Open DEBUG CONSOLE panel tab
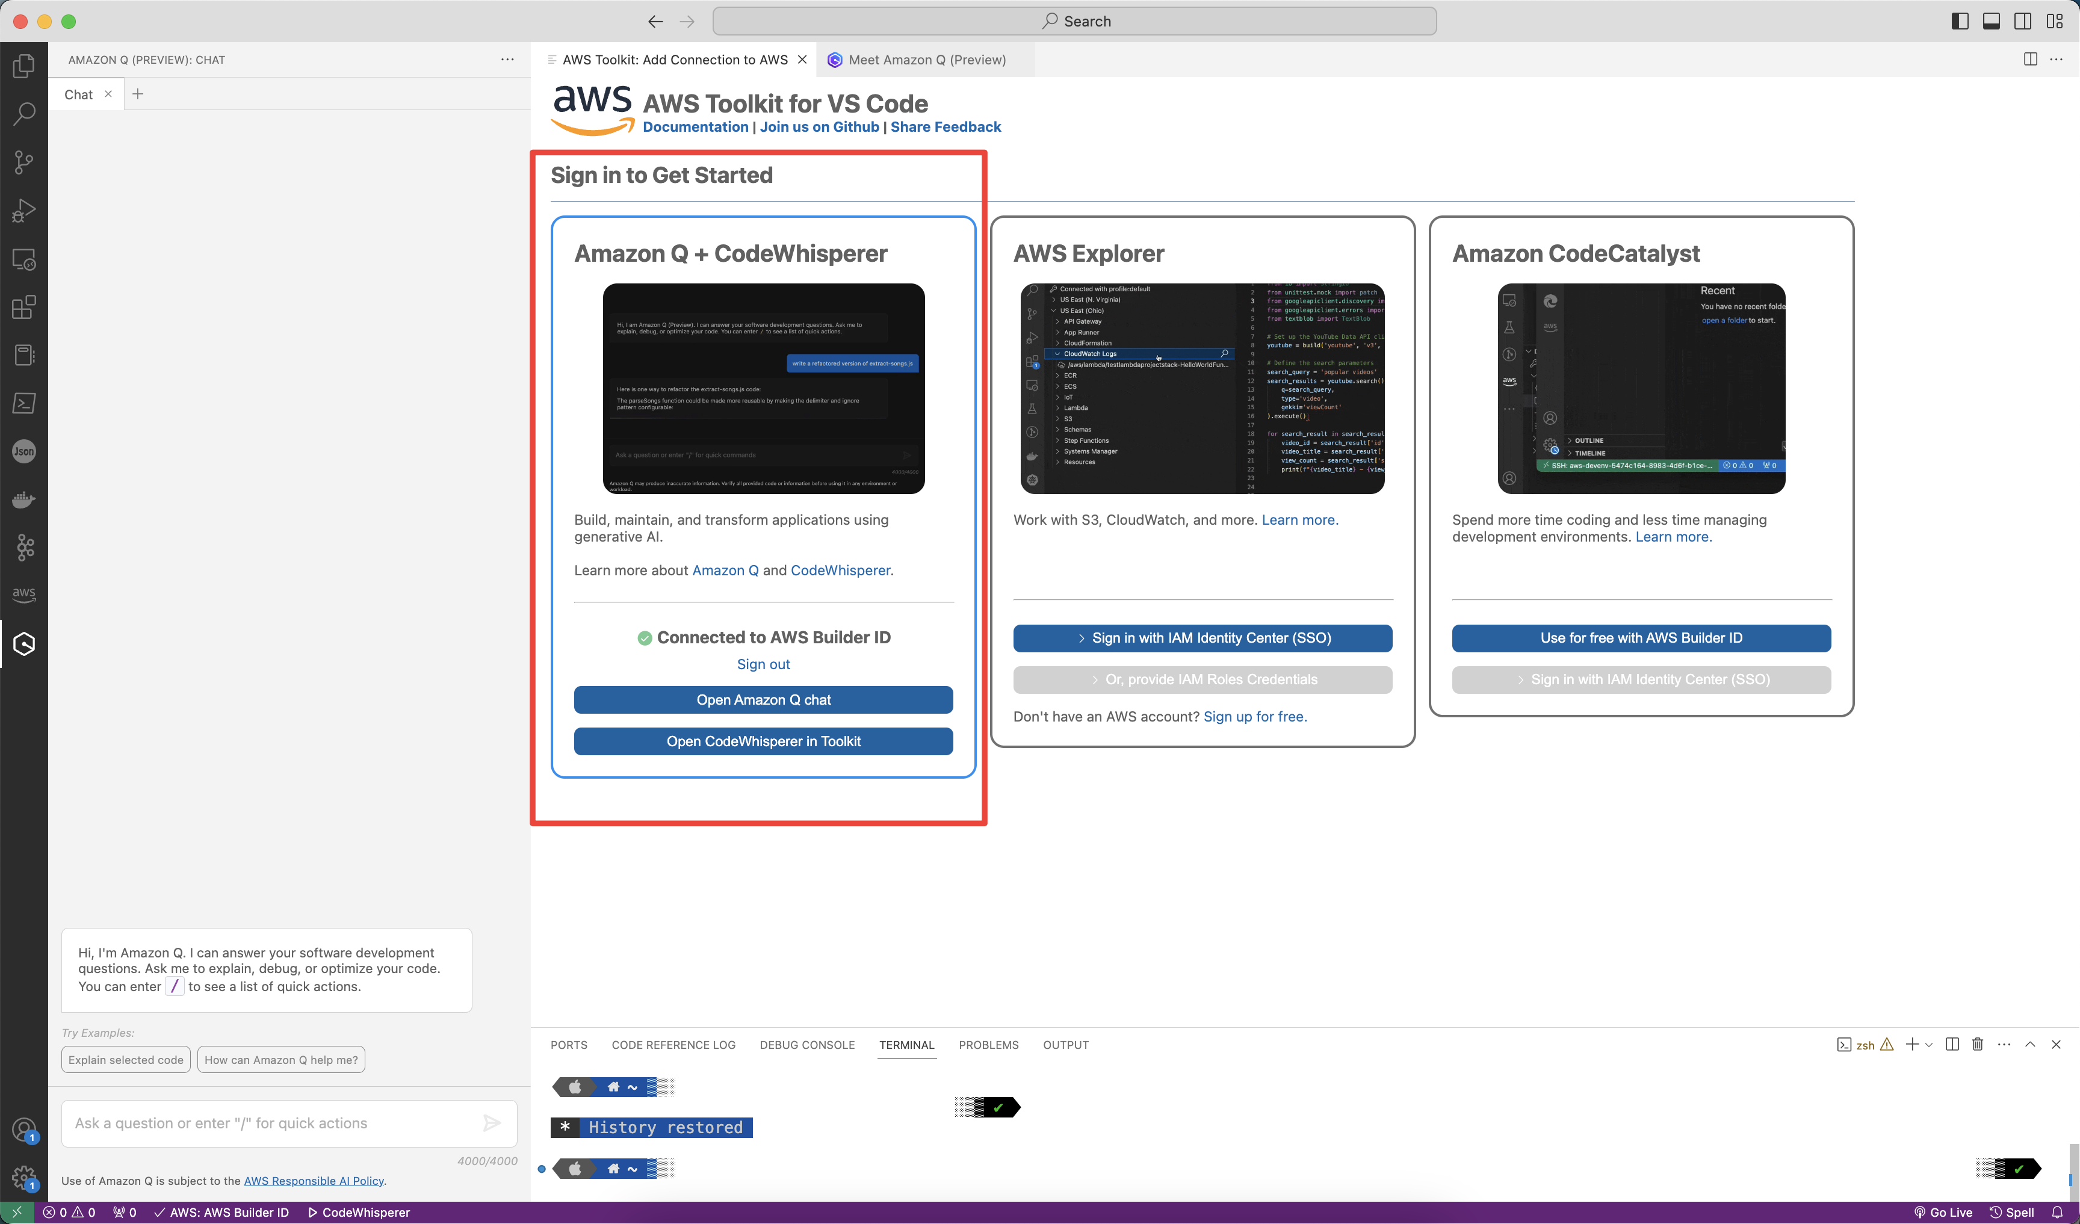Viewport: 2080px width, 1224px height. [x=806, y=1045]
